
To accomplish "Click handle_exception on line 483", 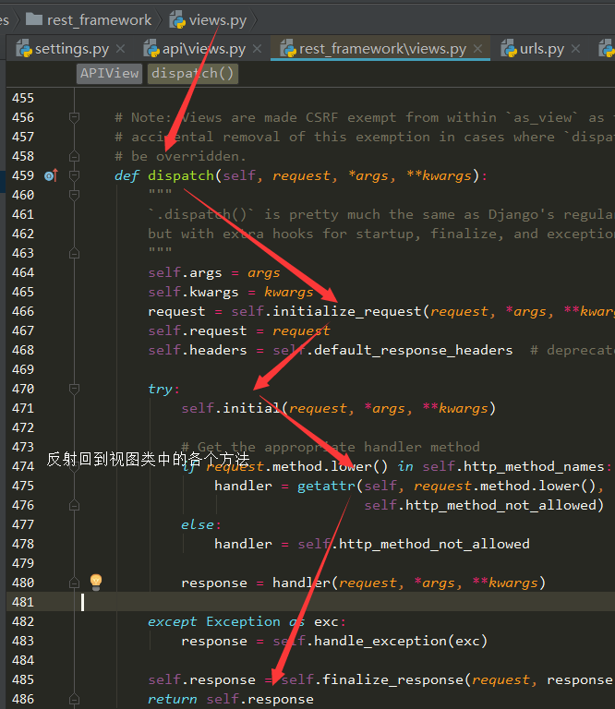I will (380, 642).
